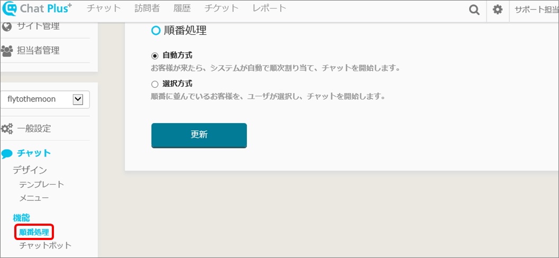
Task: Open the チャット top menu
Action: [104, 8]
